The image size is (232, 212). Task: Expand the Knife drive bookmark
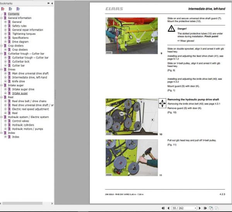pos(5,81)
